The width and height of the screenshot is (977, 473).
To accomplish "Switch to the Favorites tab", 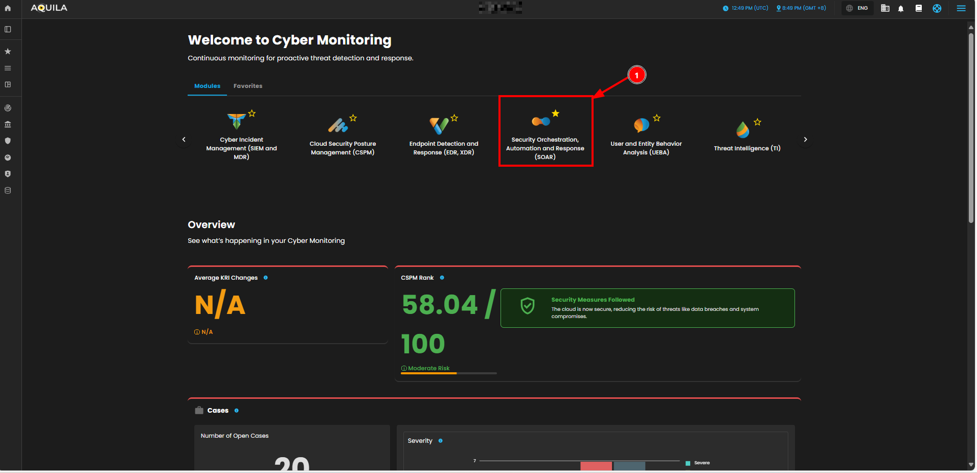I will click(247, 86).
